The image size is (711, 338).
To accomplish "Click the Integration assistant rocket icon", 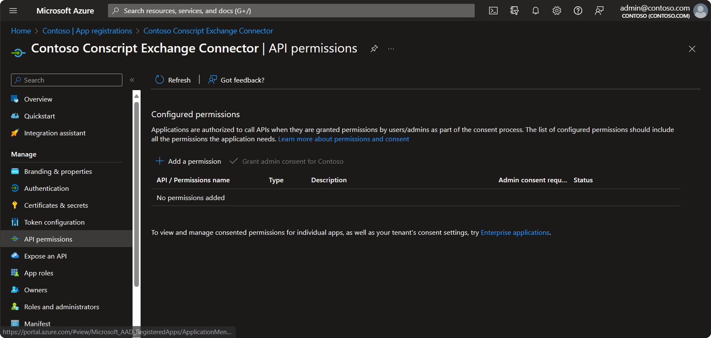I will click(x=15, y=133).
